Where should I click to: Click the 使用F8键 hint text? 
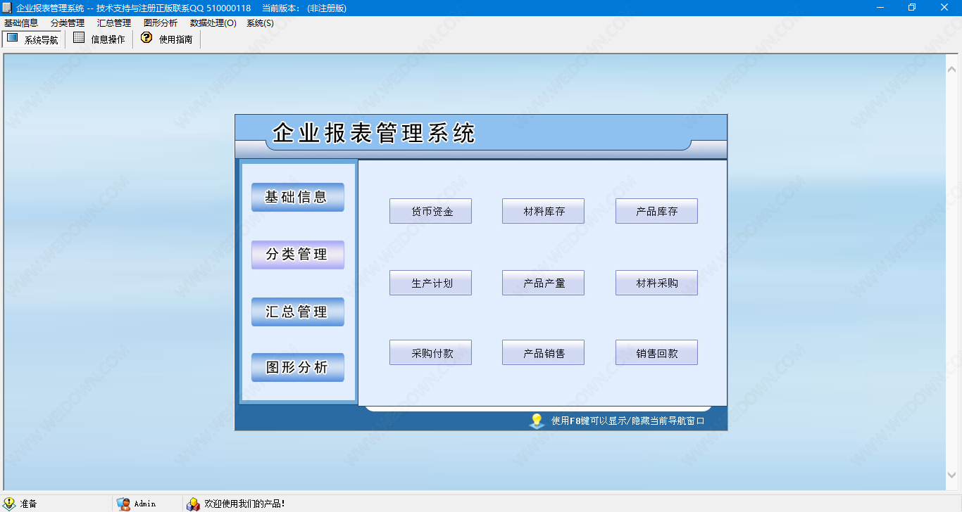pyautogui.click(x=627, y=421)
